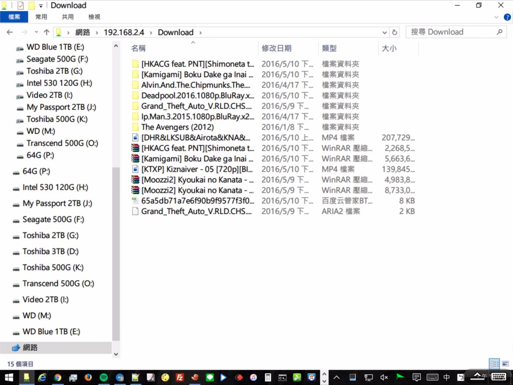Screen dimensions: 513x385
Task: Open Explorer help question mark icon
Action: pyautogui.click(x=507, y=17)
